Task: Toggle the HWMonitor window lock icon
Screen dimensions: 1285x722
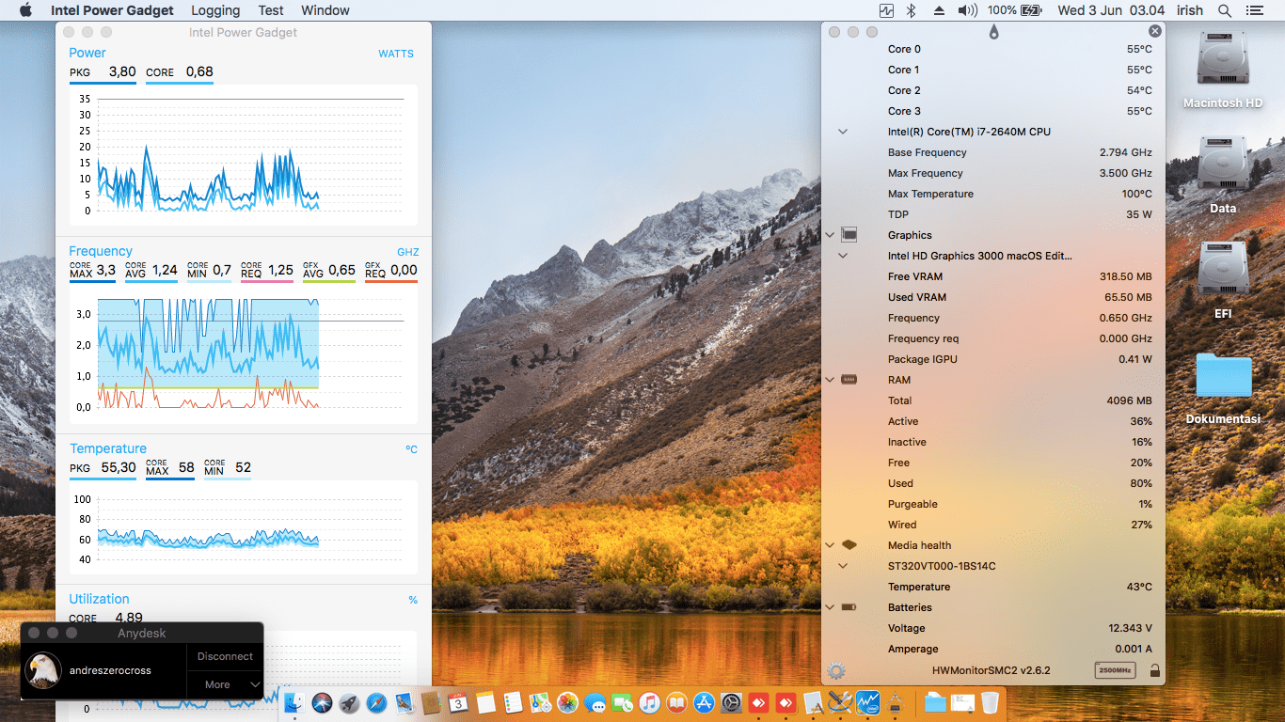Action: tap(1154, 671)
